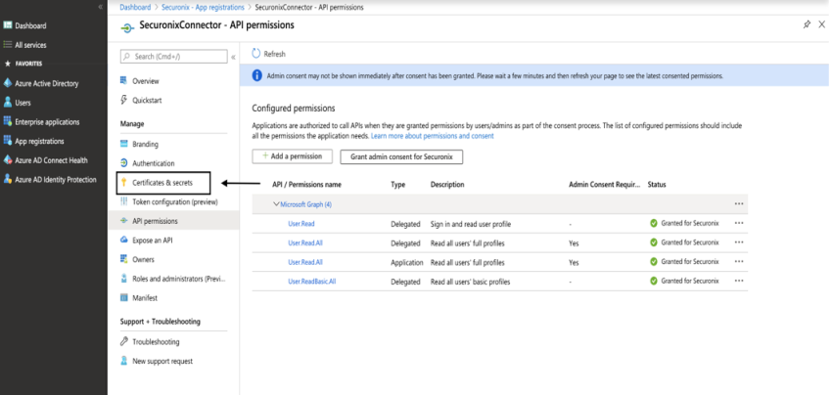Select Token configuration (preview) menu item
This screenshot has height=395, width=832.
click(173, 201)
